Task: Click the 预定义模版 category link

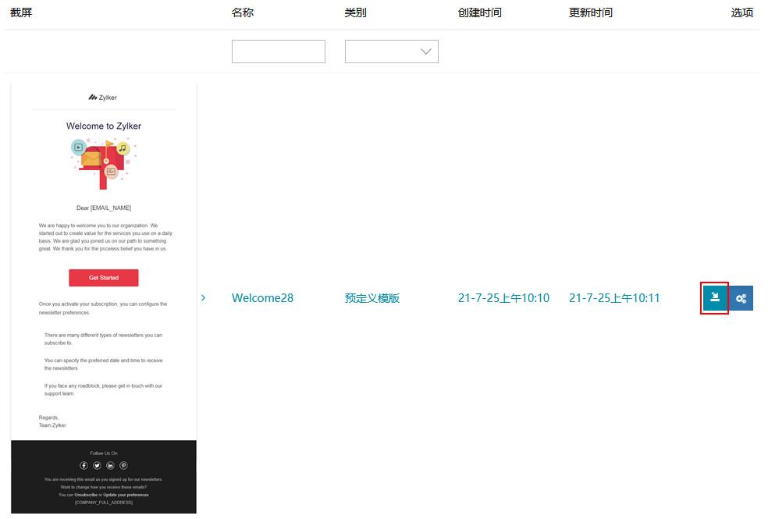Action: 372,297
